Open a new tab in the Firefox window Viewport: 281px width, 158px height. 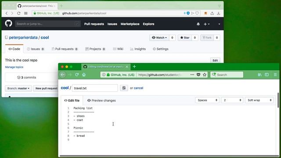pyautogui.click(x=134, y=67)
